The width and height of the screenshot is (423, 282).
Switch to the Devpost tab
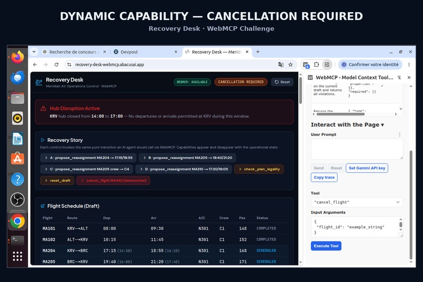point(143,52)
